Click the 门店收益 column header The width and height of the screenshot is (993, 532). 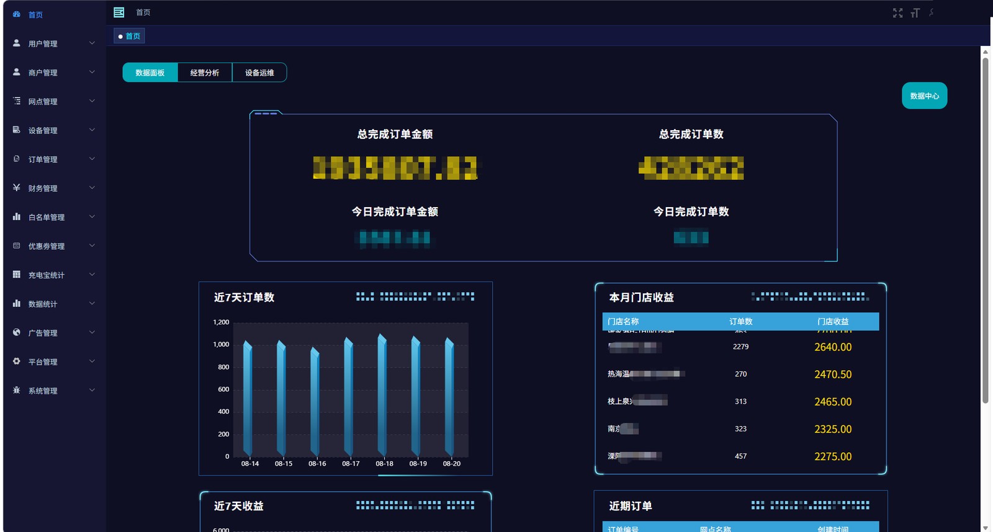pyautogui.click(x=833, y=321)
